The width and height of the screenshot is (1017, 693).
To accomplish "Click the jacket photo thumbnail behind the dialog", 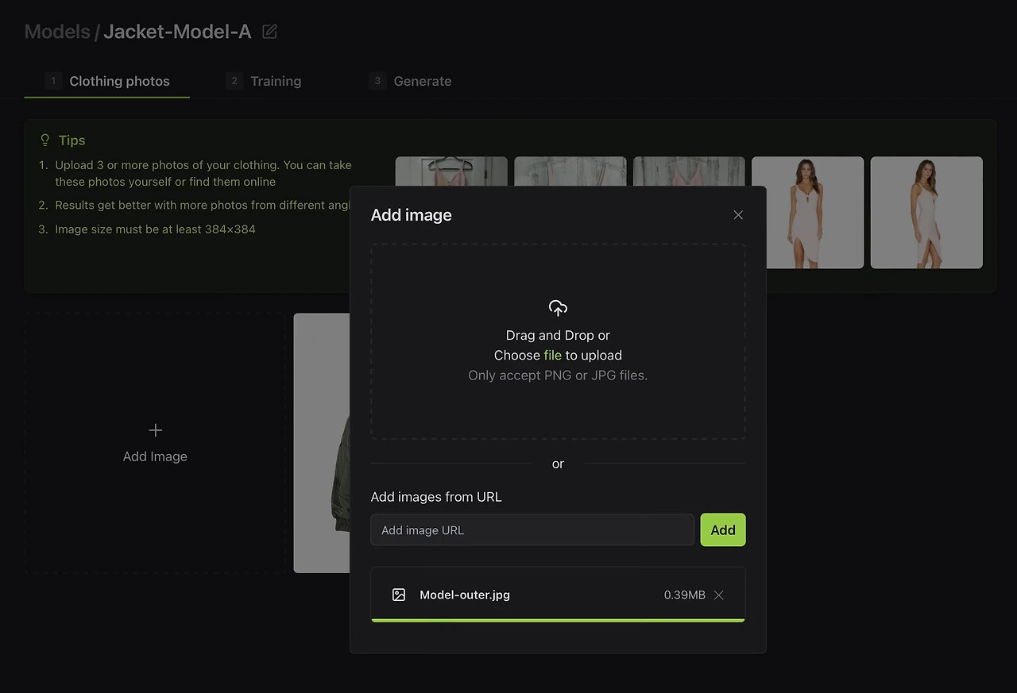I will coord(322,443).
